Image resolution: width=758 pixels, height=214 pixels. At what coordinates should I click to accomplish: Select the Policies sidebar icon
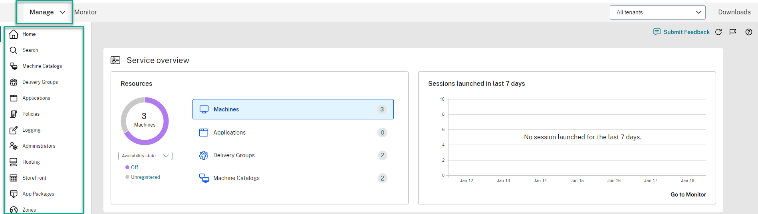tap(14, 114)
